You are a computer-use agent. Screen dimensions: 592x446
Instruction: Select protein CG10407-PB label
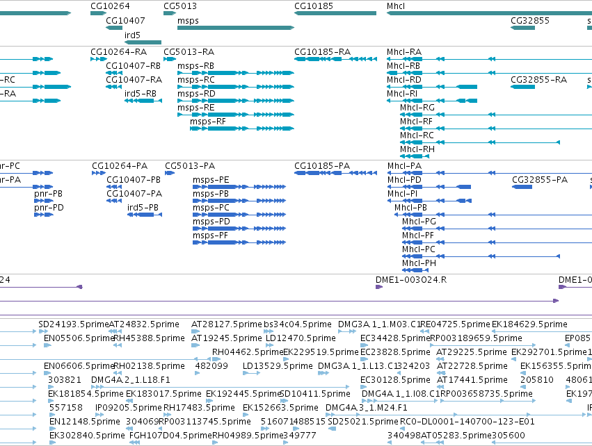pyautogui.click(x=134, y=180)
